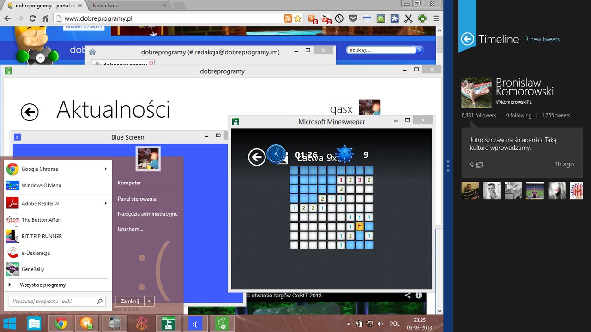Click Bronislaw Komorowski's profile picture
The height and width of the screenshot is (332, 591).
tap(476, 93)
